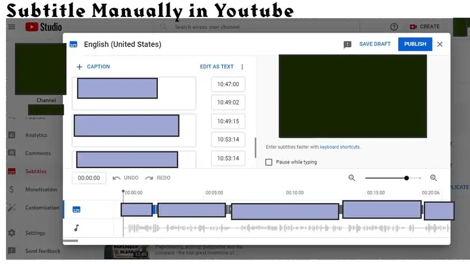Select the caption block under 00:05:00

(192, 210)
